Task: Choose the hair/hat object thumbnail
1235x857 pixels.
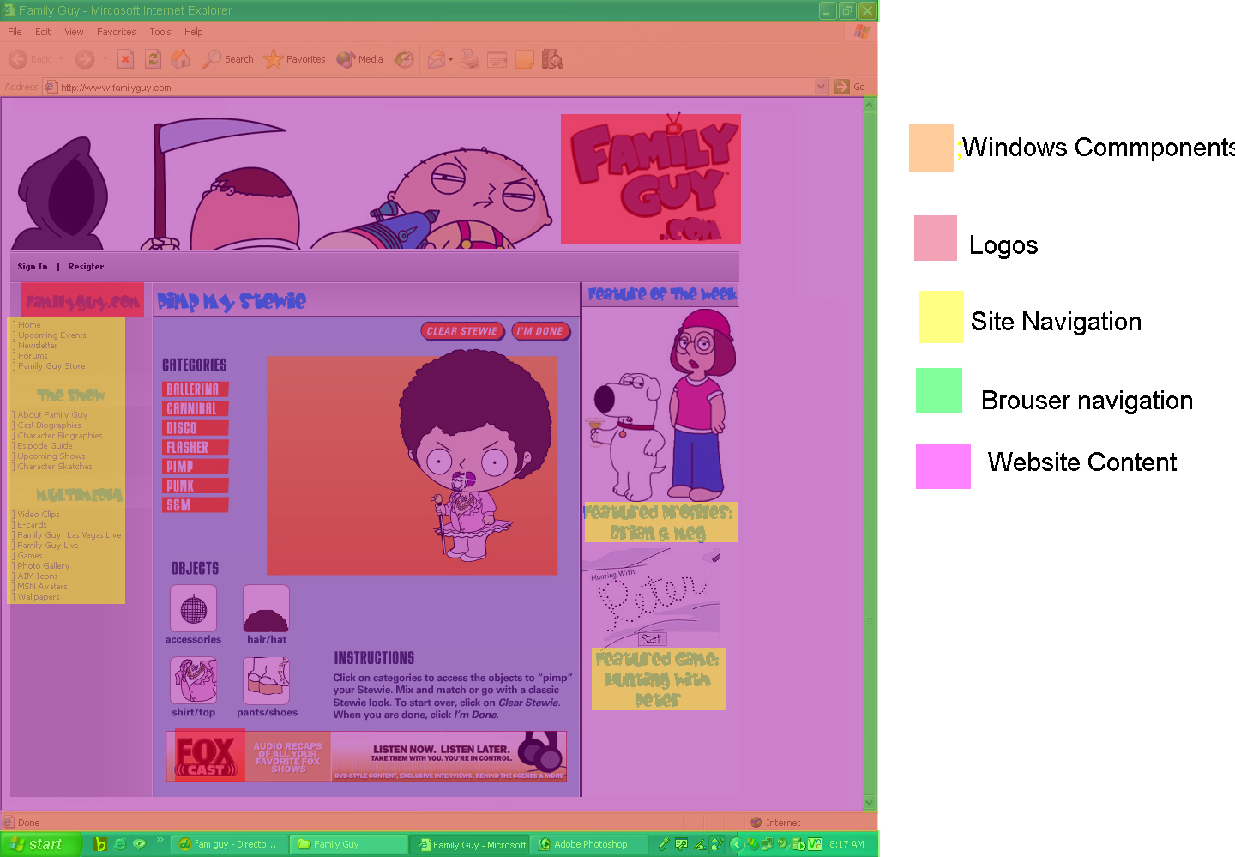Action: click(266, 609)
